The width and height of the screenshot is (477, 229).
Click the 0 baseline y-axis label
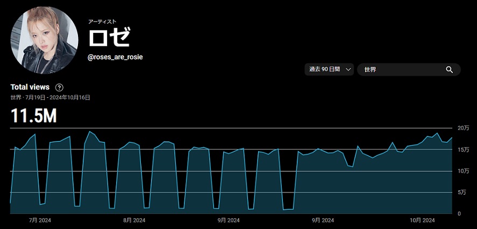(459, 214)
